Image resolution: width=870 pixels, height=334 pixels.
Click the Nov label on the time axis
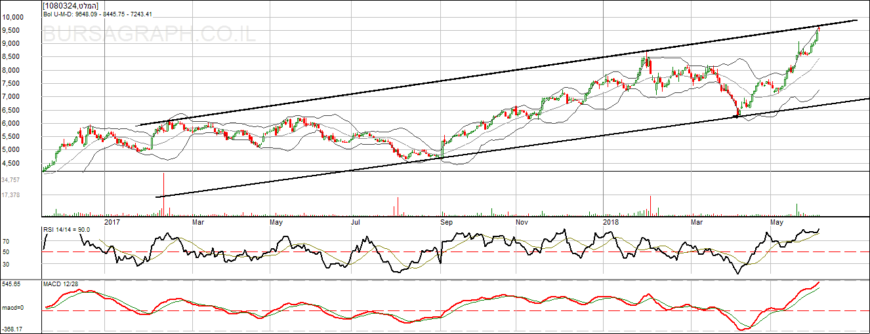tap(522, 222)
